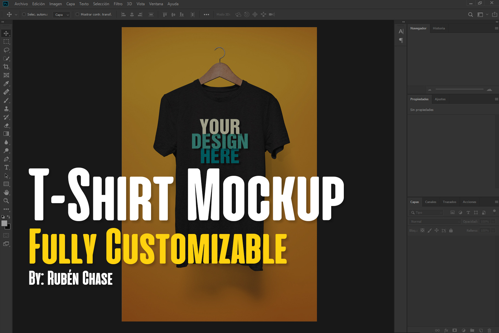Image resolution: width=499 pixels, height=333 pixels.
Task: Open more options ellipsis in options bar
Action: click(206, 15)
